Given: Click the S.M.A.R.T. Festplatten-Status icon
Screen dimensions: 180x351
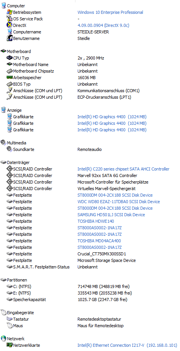Looking at the screenshot, I should coord(10,267).
